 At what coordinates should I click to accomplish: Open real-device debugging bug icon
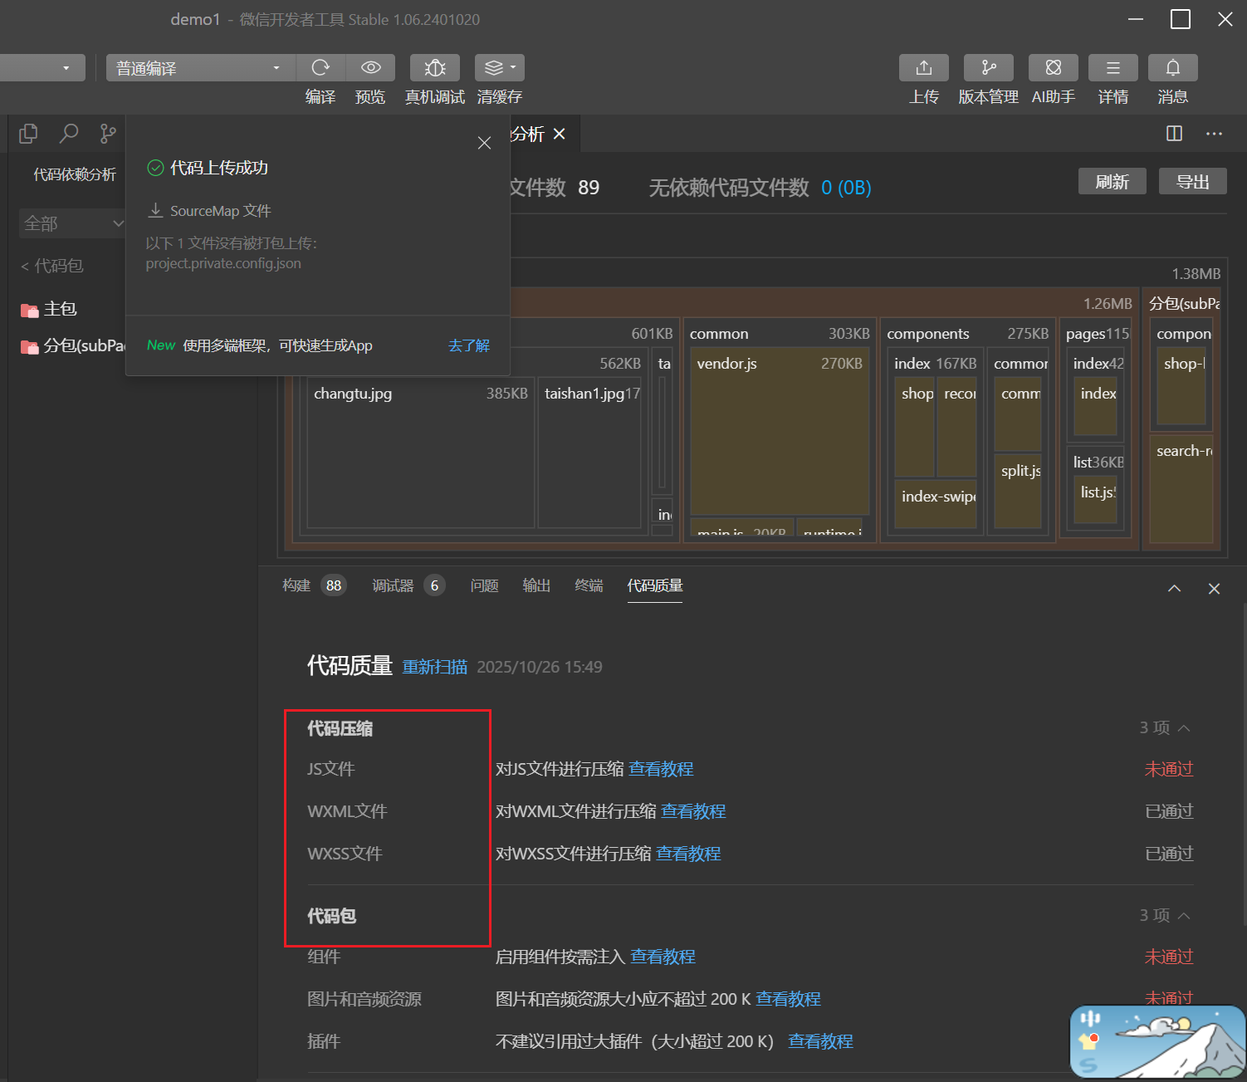[435, 68]
